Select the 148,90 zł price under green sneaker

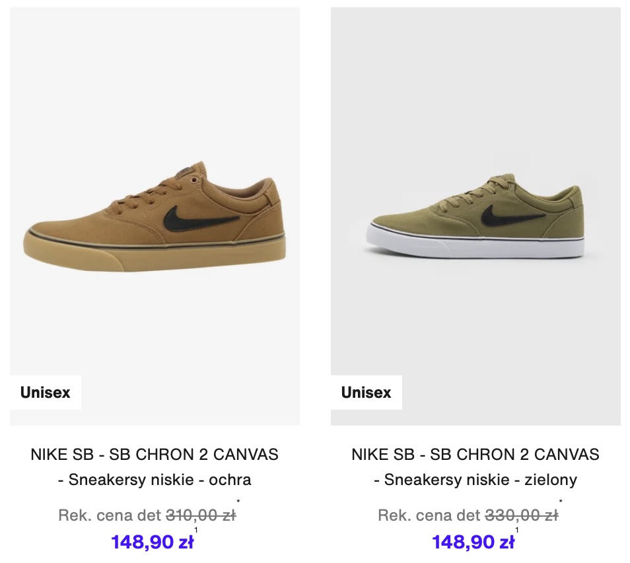[x=473, y=542]
